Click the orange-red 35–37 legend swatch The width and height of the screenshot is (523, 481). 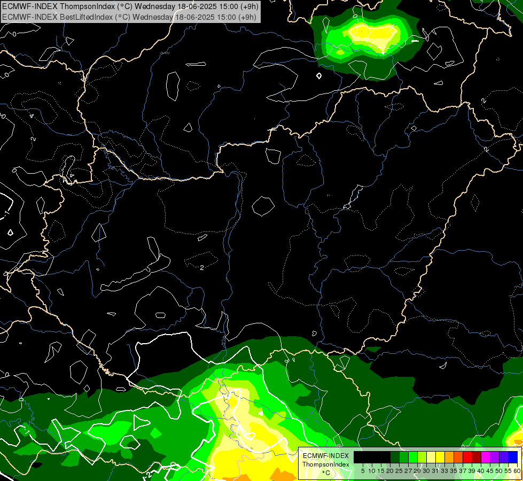(458, 457)
